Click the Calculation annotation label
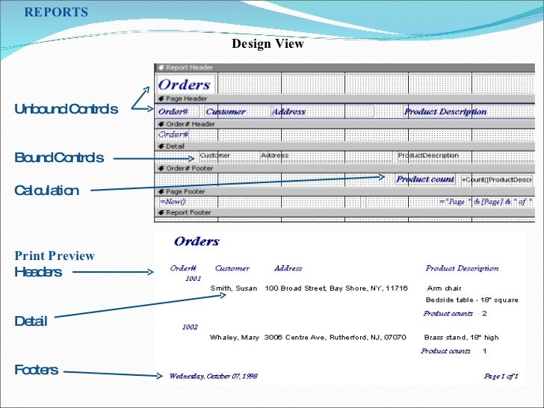This screenshot has height=408, width=544. [x=47, y=191]
